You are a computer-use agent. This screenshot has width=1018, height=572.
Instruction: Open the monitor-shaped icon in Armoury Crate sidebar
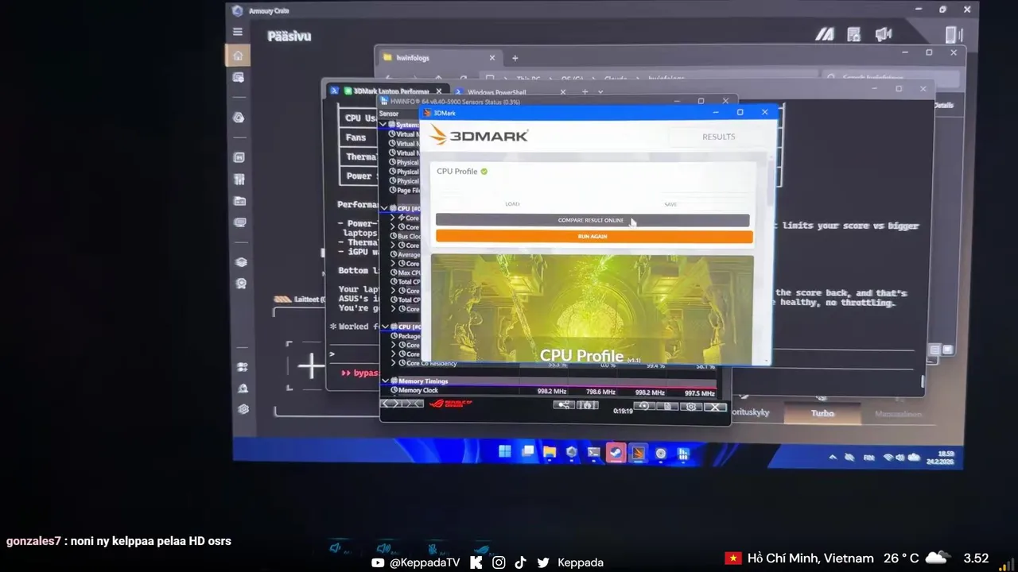pyautogui.click(x=239, y=223)
